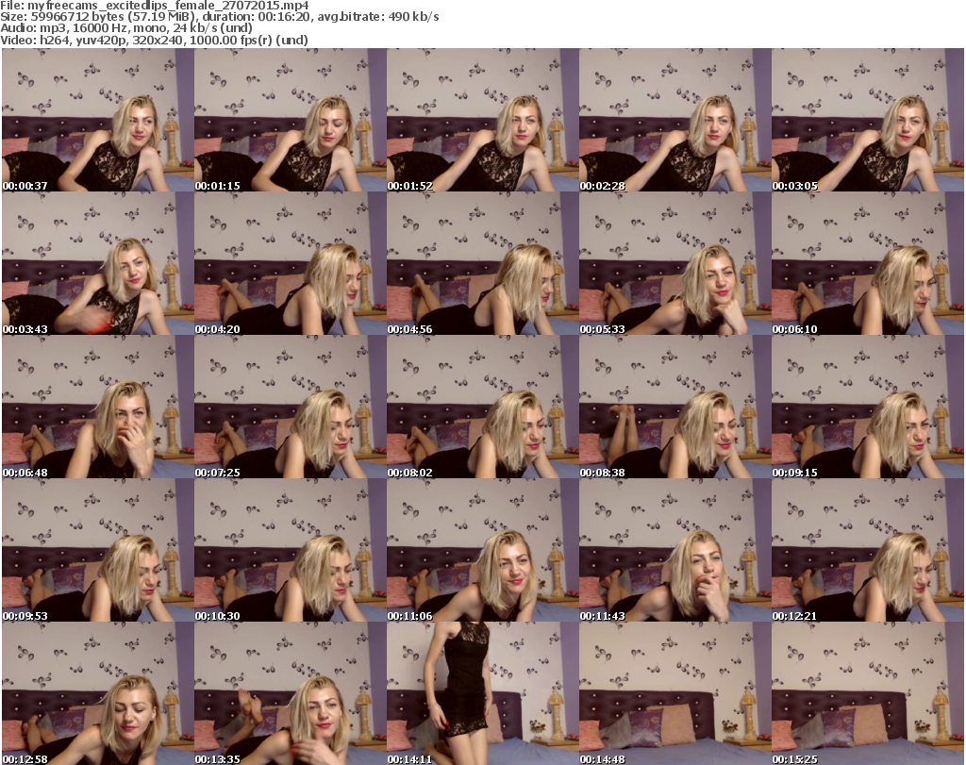
Task: Click the Audio mp3 info line
Action: pos(126,28)
